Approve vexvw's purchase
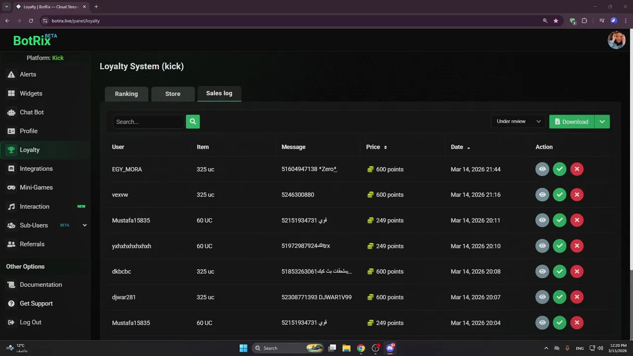This screenshot has height=356, width=633. [559, 195]
